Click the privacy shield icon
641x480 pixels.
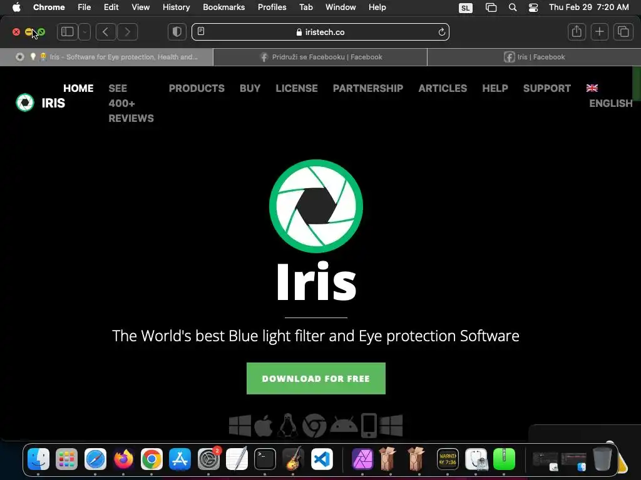tap(177, 32)
